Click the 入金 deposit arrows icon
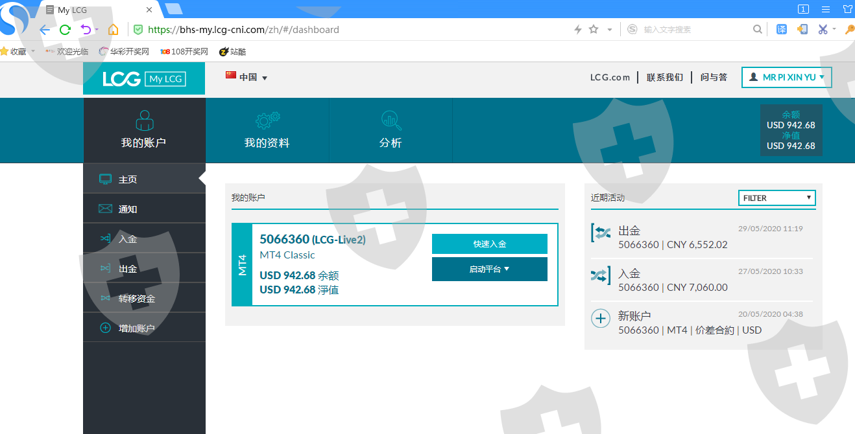The width and height of the screenshot is (855, 434). pos(105,238)
